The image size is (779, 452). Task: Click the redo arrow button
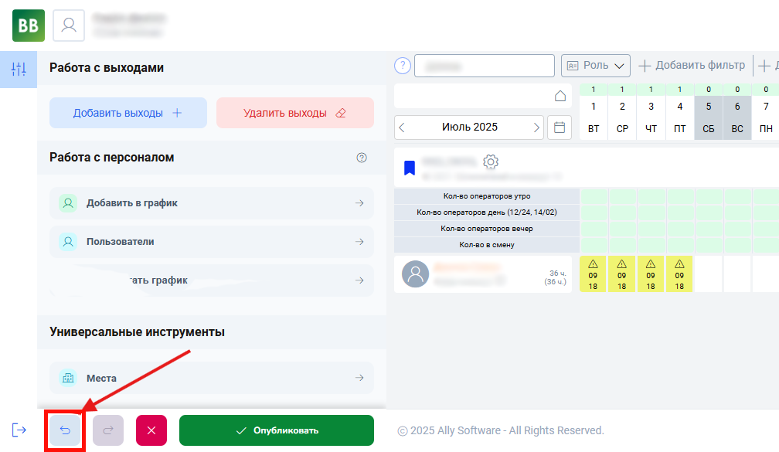[x=108, y=430]
